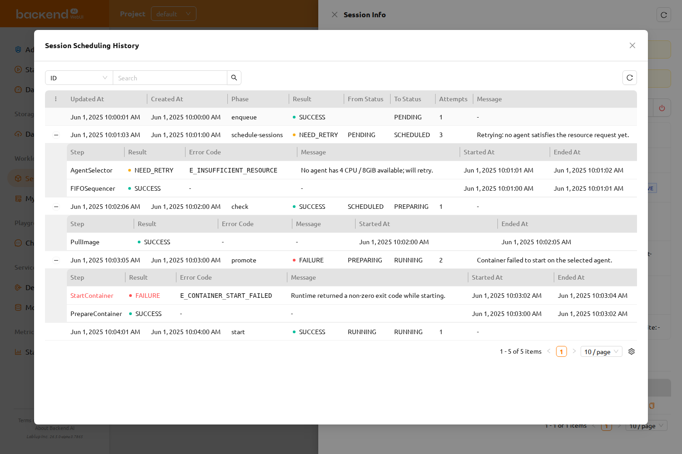Screen dimensions: 682x454
Task: Collapse the check phase row
Action: point(56,207)
